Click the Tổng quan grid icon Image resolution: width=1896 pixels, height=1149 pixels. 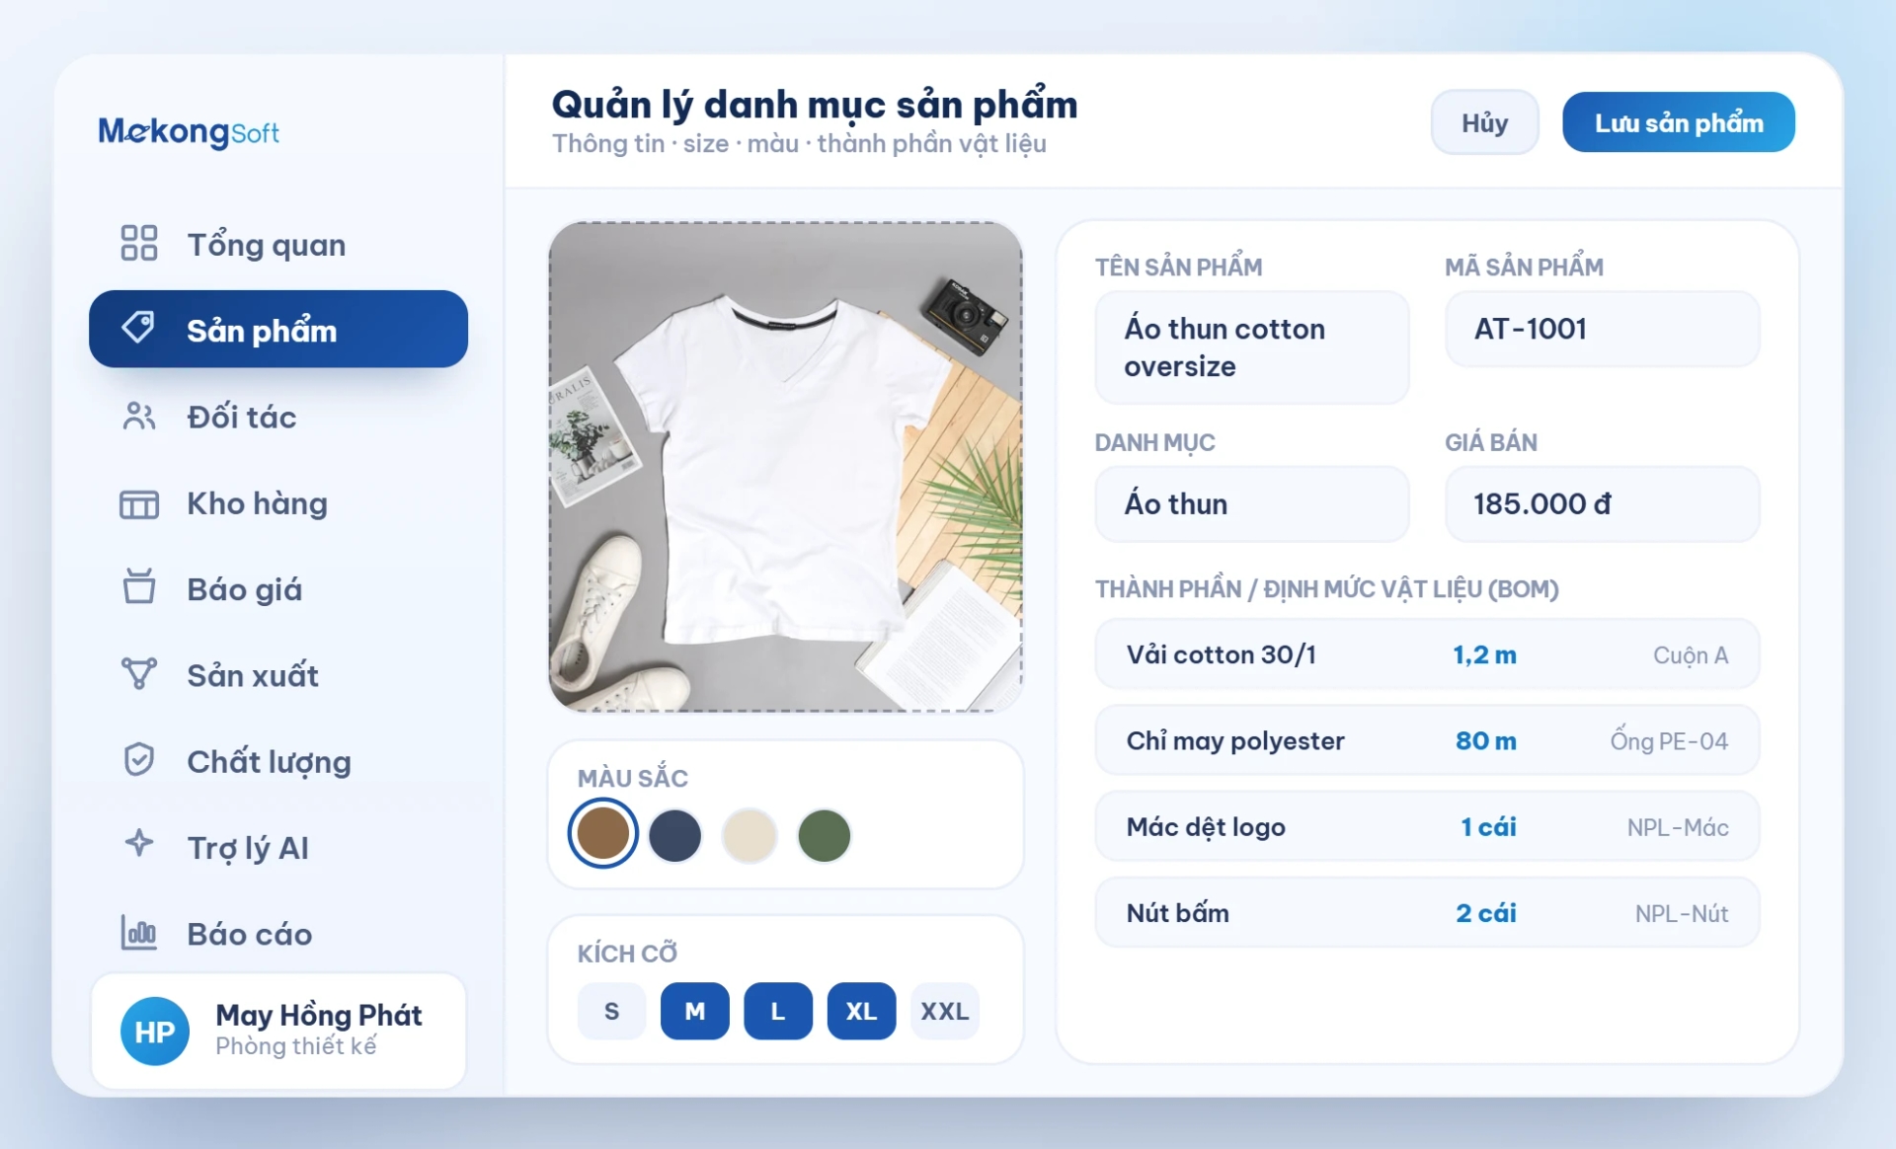pyautogui.click(x=138, y=243)
